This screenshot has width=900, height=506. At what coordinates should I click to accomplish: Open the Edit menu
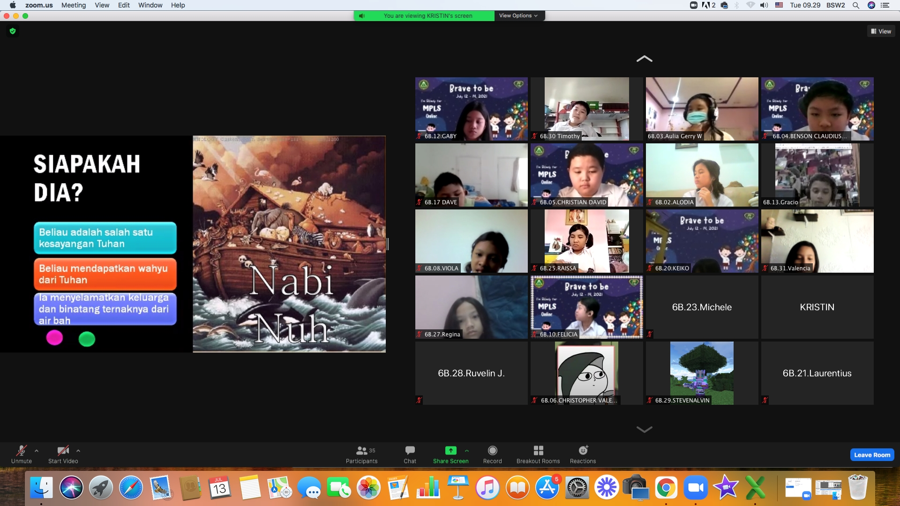point(124,5)
